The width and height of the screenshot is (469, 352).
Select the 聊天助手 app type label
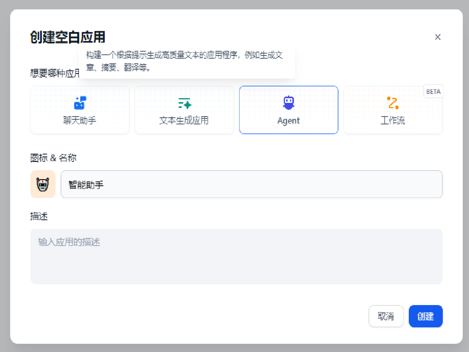[80, 120]
